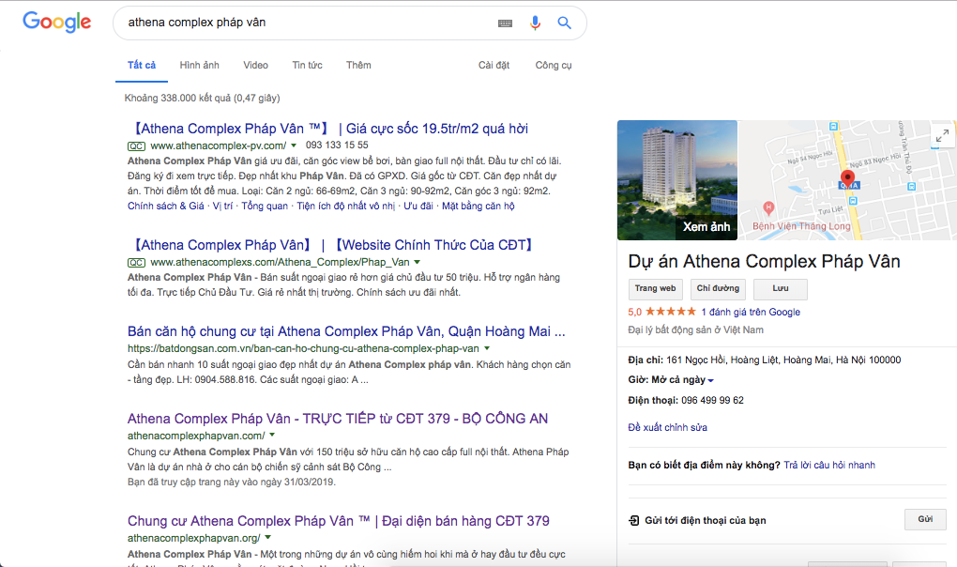Screen dimensions: 957x567
Task: Open the 'Xem ảnh' building photo thumbnail
Action: (x=676, y=179)
